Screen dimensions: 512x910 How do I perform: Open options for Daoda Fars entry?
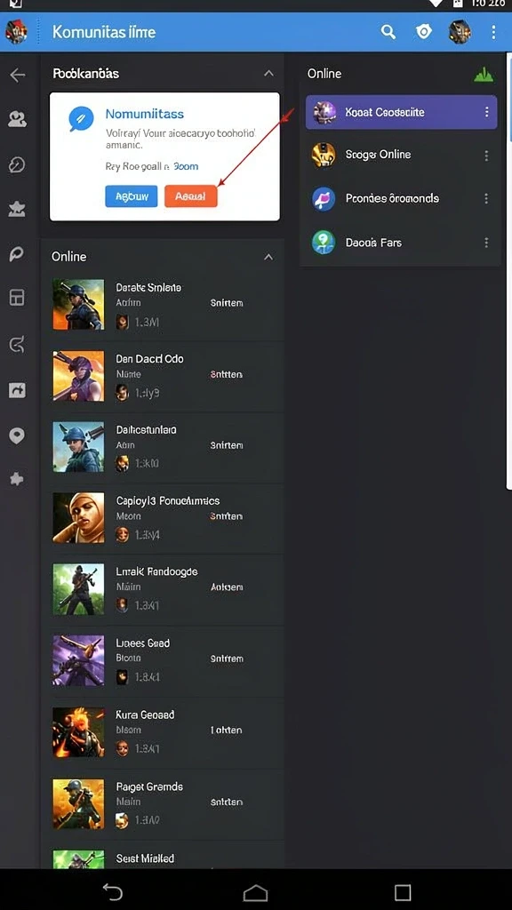tap(486, 243)
